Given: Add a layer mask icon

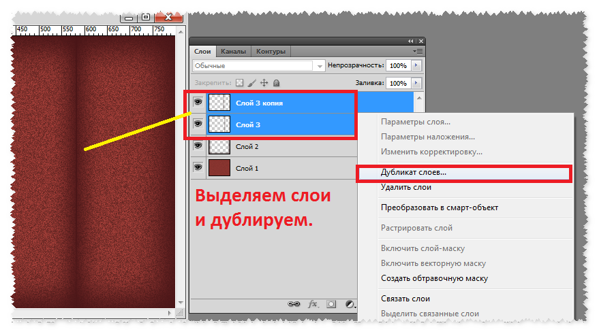Looking at the screenshot, I should pos(331,304).
